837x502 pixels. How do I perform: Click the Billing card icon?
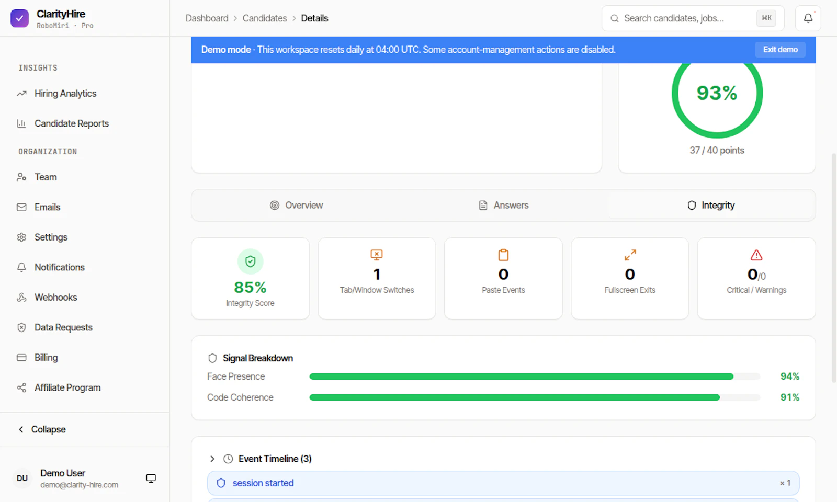point(21,358)
